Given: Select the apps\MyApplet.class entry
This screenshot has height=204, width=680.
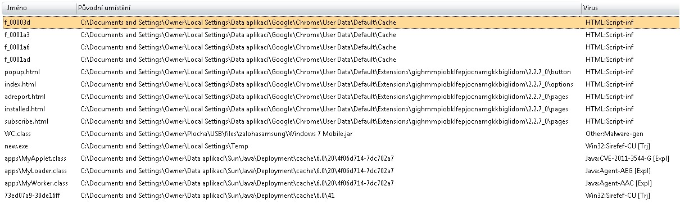Looking at the screenshot, I should tap(35, 158).
